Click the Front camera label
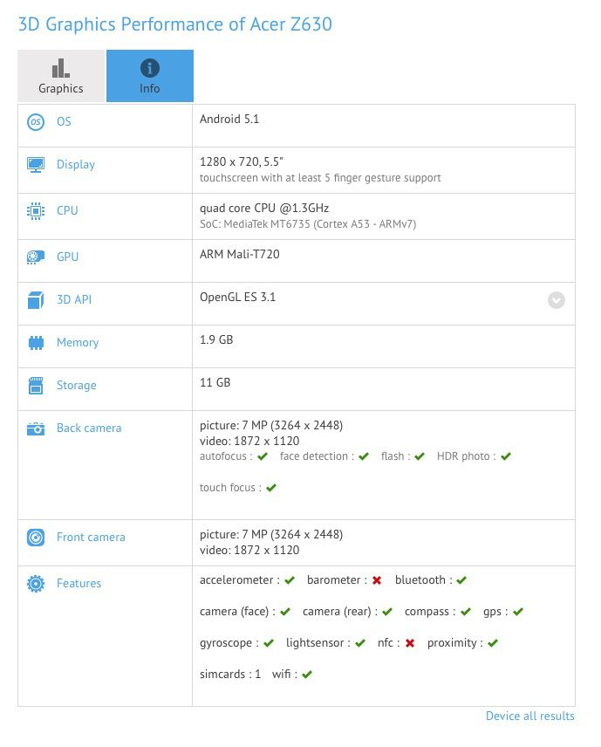This screenshot has width=601, height=747. [91, 537]
